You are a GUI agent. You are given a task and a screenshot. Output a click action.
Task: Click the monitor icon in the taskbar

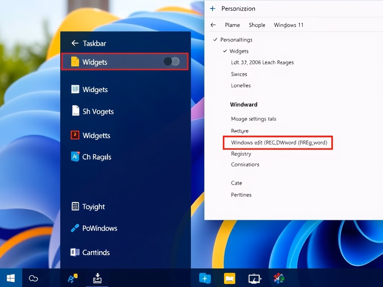pyautogui.click(x=254, y=278)
